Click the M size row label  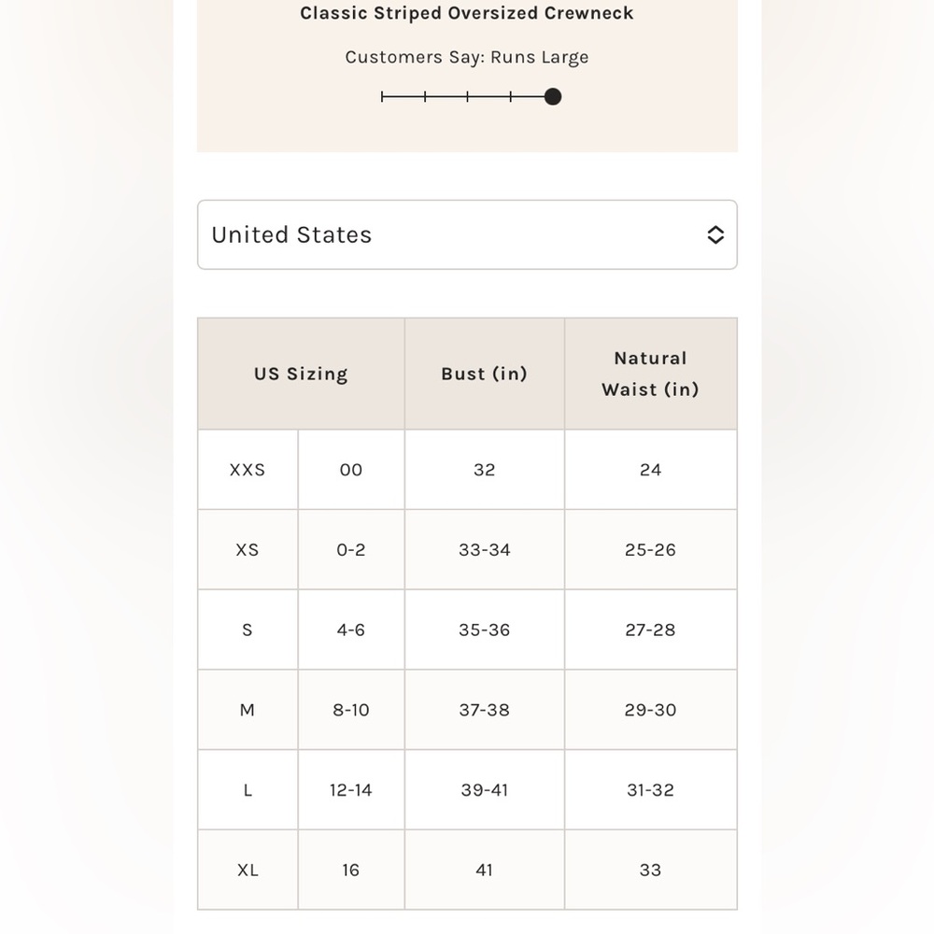[248, 710]
